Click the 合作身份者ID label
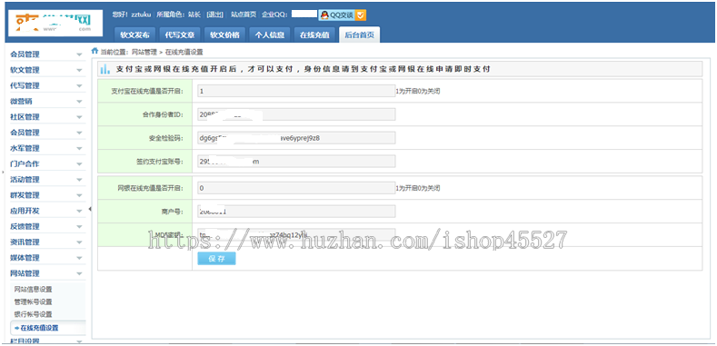This screenshot has height=346, width=717. [163, 114]
